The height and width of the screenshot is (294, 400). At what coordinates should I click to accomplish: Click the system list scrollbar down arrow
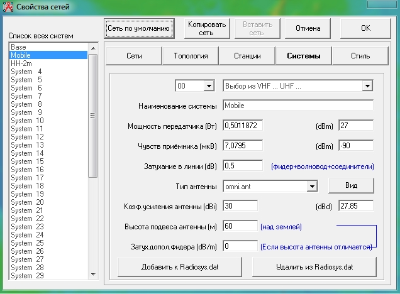coord(93,275)
